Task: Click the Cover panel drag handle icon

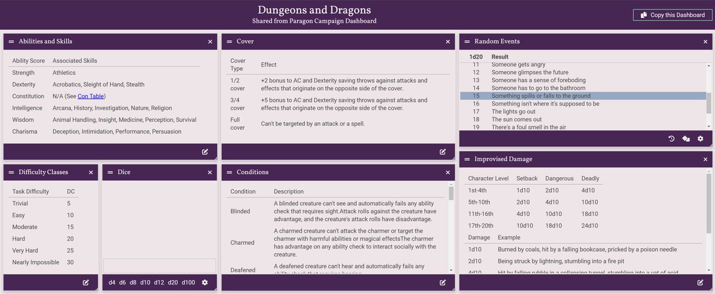Action: click(x=229, y=42)
